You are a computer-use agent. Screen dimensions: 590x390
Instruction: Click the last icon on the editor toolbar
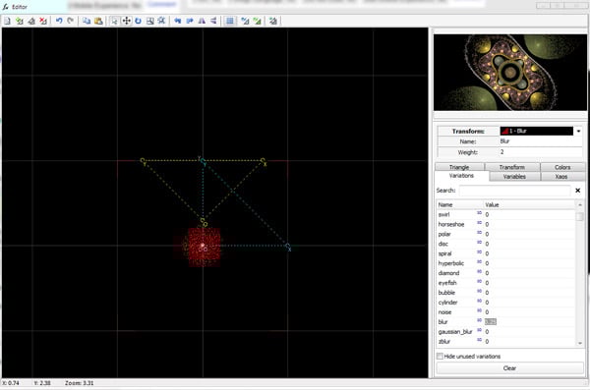pyautogui.click(x=273, y=21)
